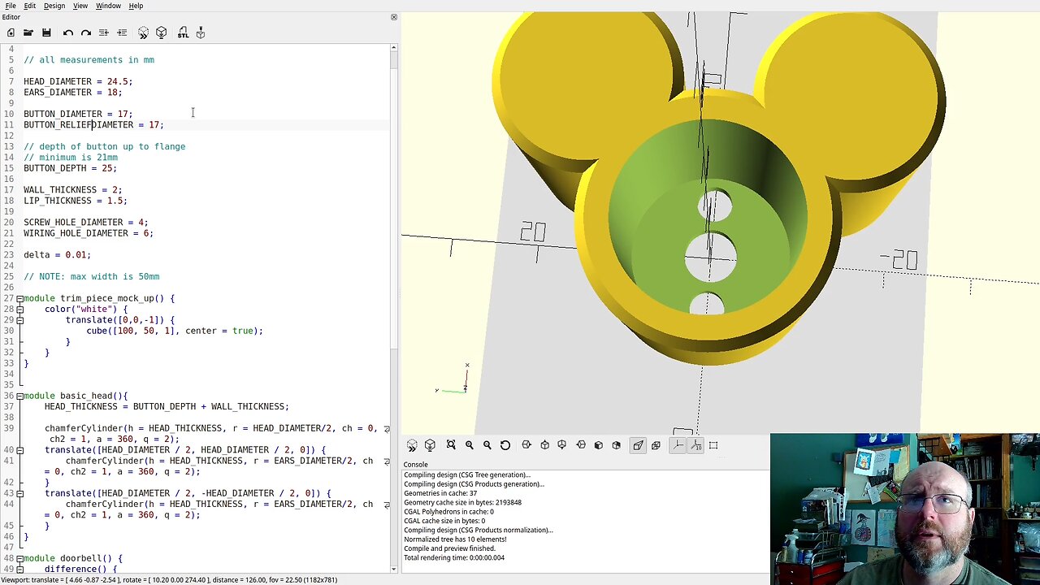This screenshot has width=1040, height=585.
Task: Toggle the scale markers on axes
Action: click(696, 445)
